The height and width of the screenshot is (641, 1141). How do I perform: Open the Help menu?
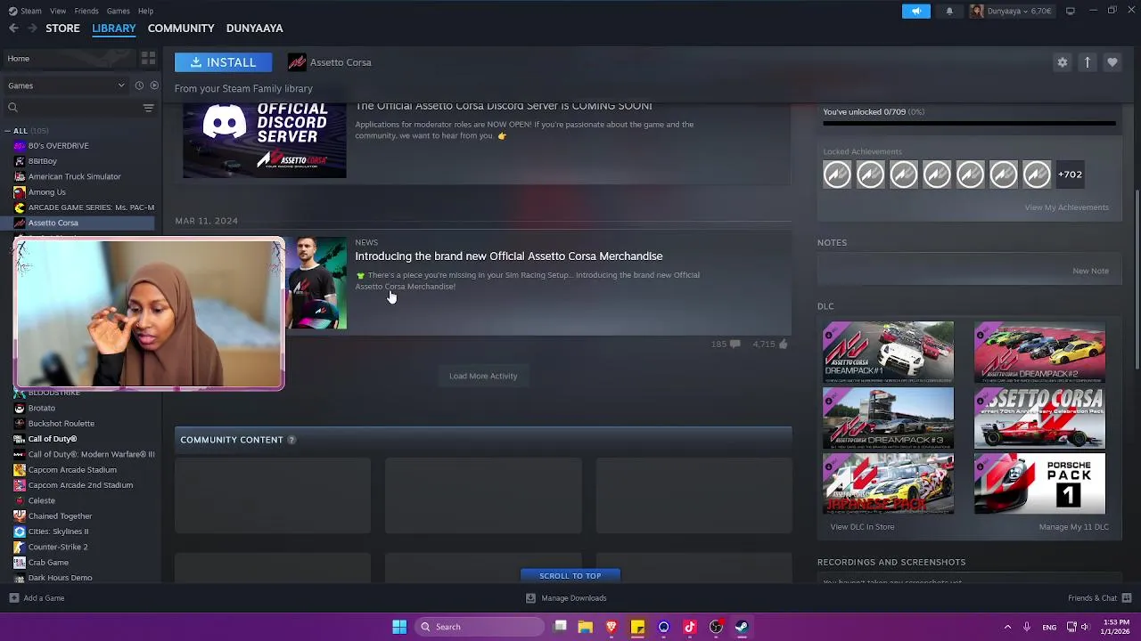coord(145,11)
